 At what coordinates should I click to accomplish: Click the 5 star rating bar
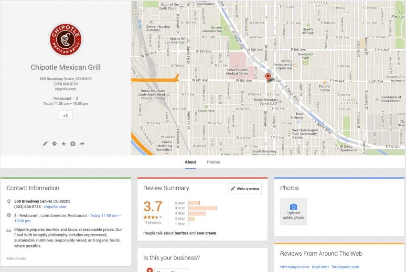click(193, 203)
